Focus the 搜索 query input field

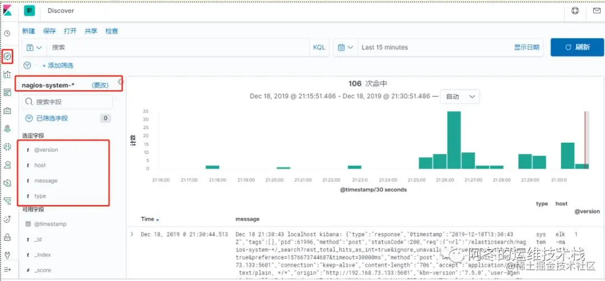[x=178, y=48]
